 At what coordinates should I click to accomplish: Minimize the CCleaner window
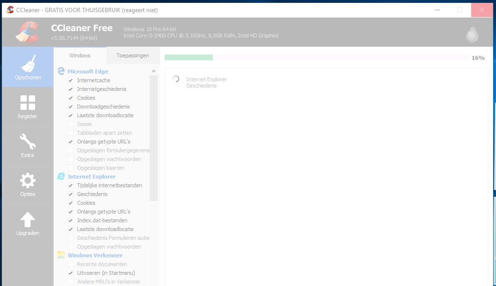point(438,10)
